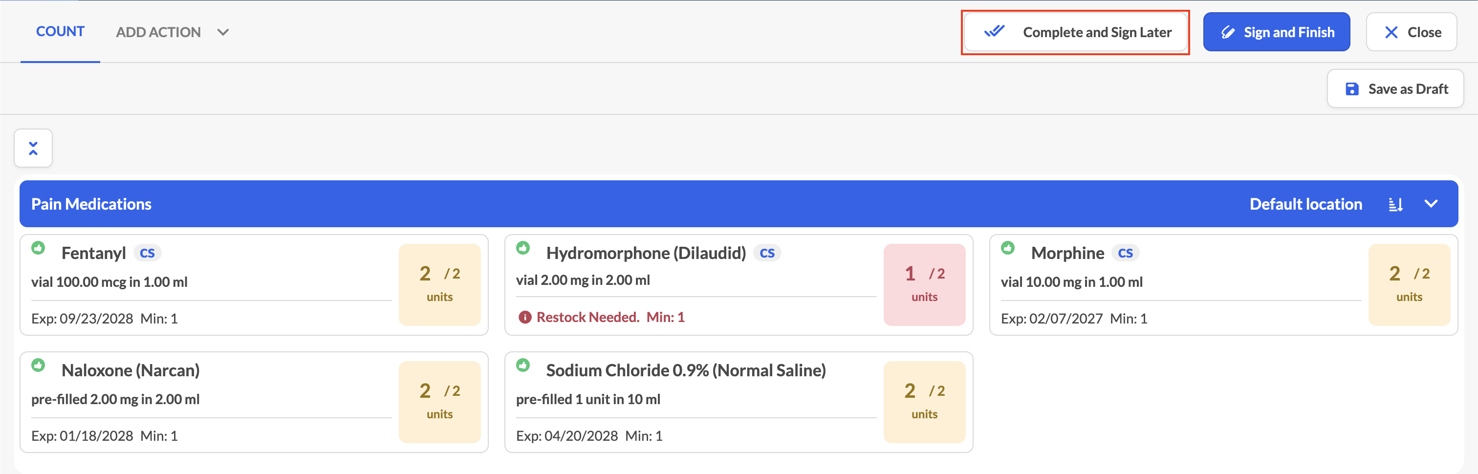Click the green thumbs-up icon on Fentanyl

39,248
